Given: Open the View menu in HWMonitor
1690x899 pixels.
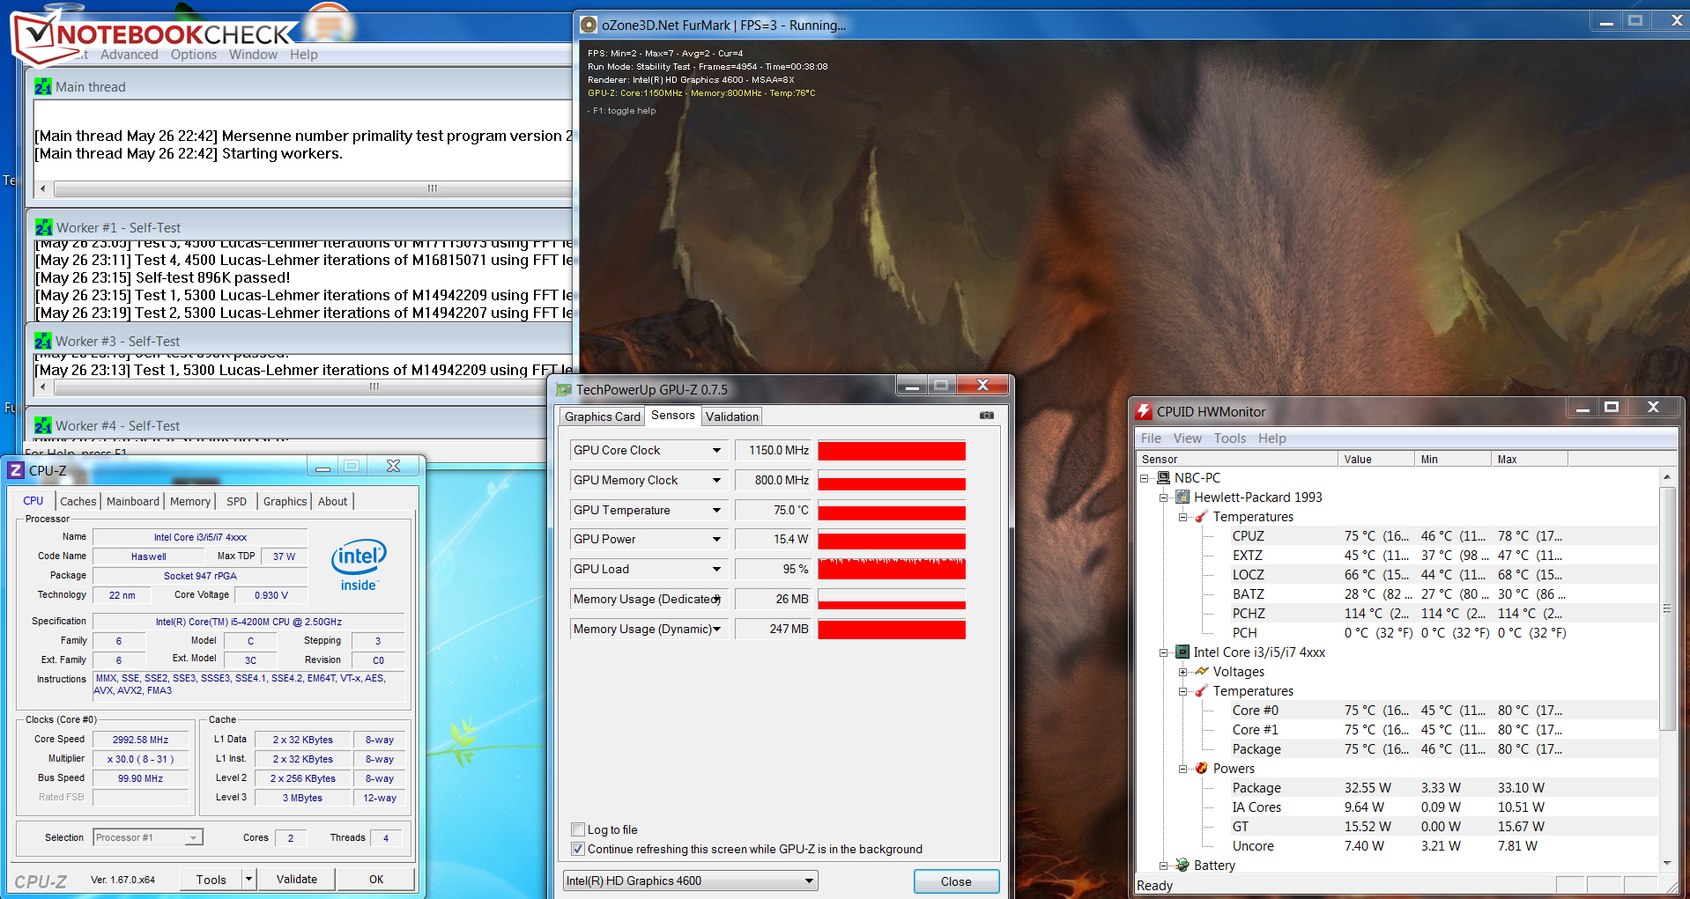Looking at the screenshot, I should click(1187, 438).
